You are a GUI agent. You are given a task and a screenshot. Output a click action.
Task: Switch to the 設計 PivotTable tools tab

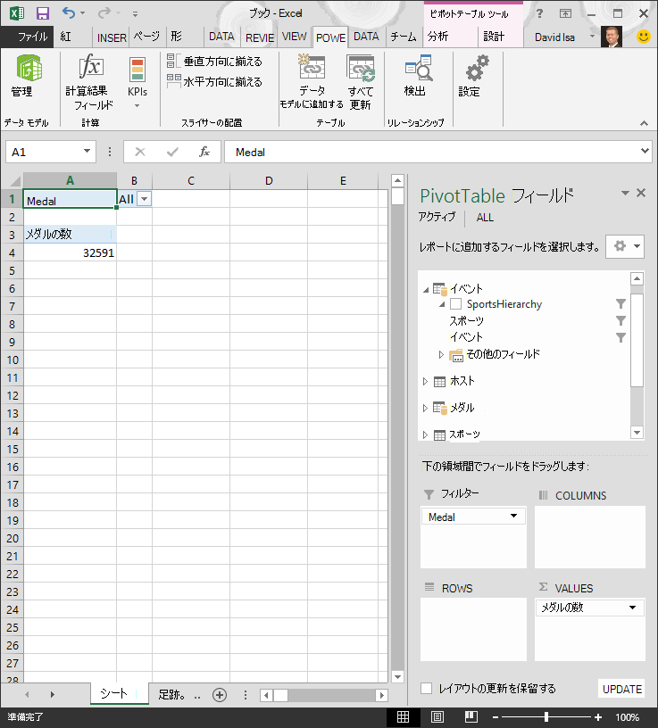pos(494,37)
